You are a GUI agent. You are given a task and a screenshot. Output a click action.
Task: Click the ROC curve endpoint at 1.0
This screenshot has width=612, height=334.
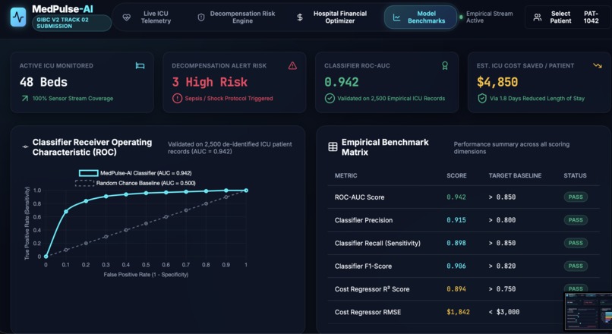[x=246, y=191]
